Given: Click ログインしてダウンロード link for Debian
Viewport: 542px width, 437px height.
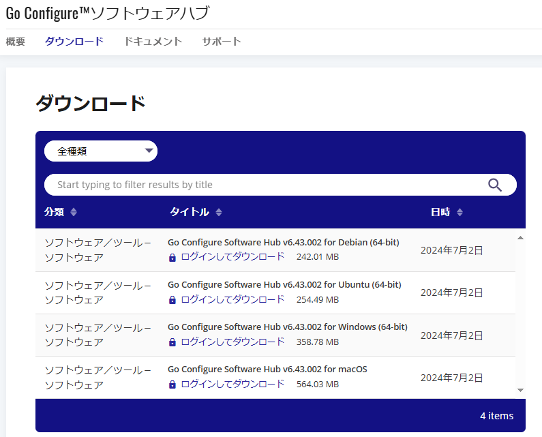Looking at the screenshot, I should [232, 257].
